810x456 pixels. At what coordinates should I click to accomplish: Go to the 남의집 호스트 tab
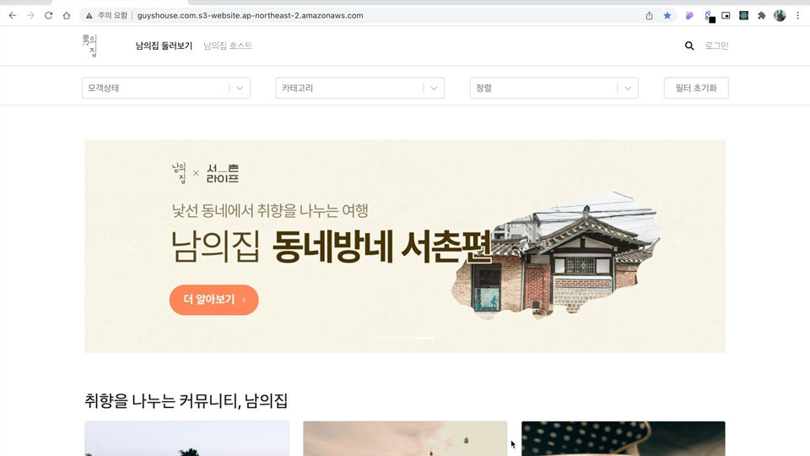tap(228, 46)
